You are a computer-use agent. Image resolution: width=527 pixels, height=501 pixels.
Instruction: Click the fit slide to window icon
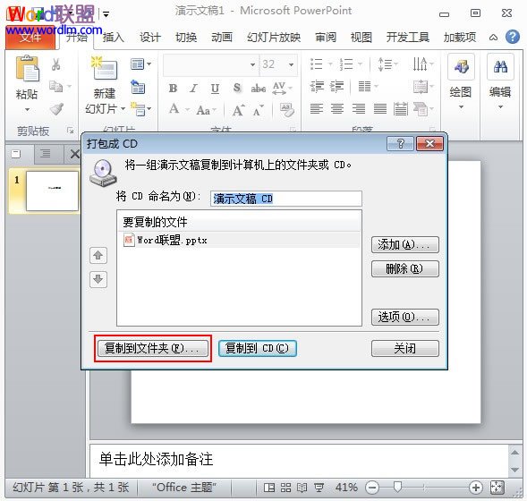[x=497, y=488]
